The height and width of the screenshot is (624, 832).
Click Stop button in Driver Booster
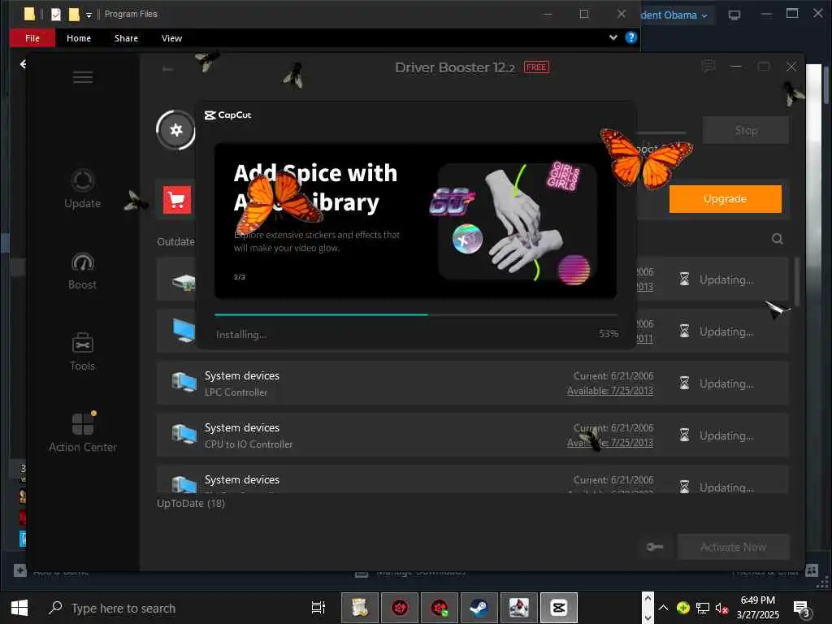pyautogui.click(x=746, y=131)
